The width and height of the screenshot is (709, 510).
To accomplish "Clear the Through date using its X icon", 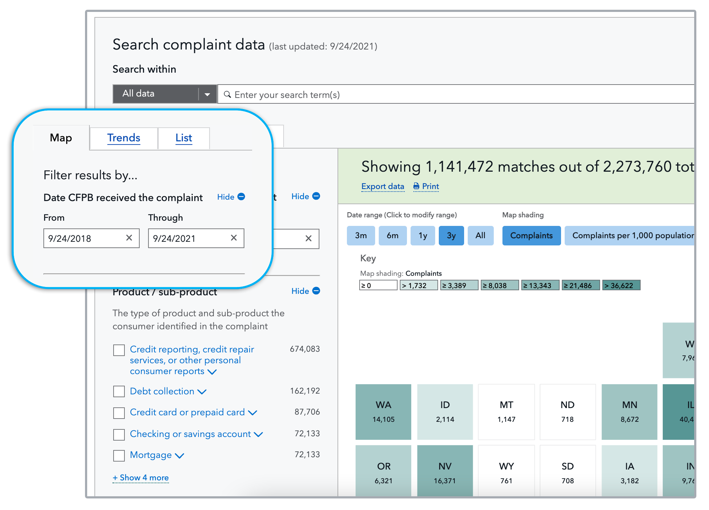I will coord(233,238).
